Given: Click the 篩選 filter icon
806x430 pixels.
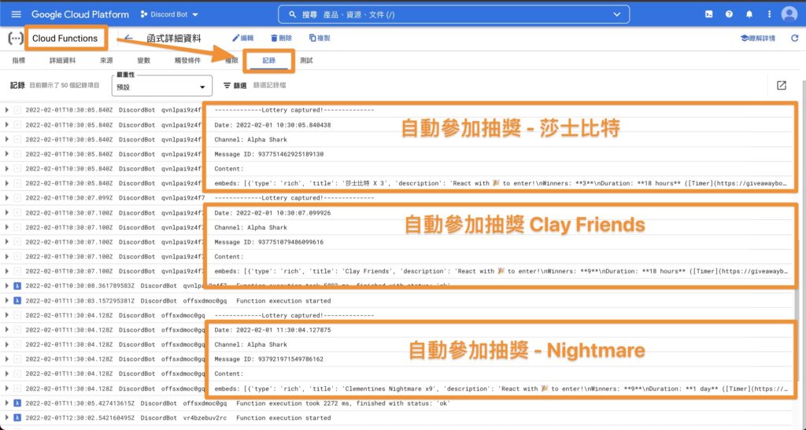Looking at the screenshot, I should (227, 86).
